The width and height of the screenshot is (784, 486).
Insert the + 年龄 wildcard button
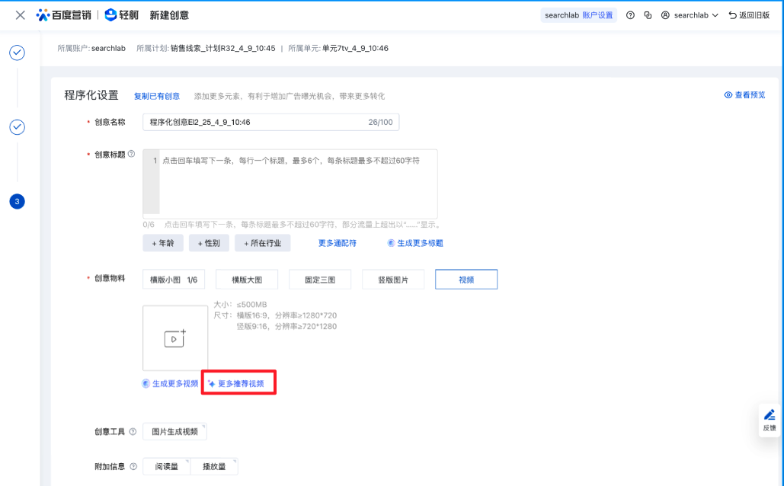163,243
